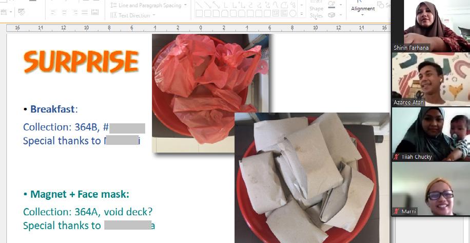Select Marni's video tile
Viewport: 470px width, 243px height.
(430, 189)
